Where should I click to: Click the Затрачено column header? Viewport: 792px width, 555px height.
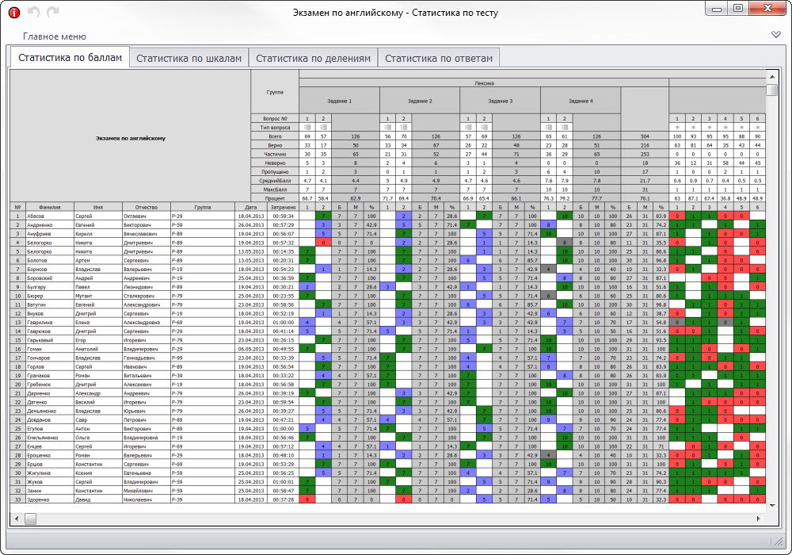(283, 206)
